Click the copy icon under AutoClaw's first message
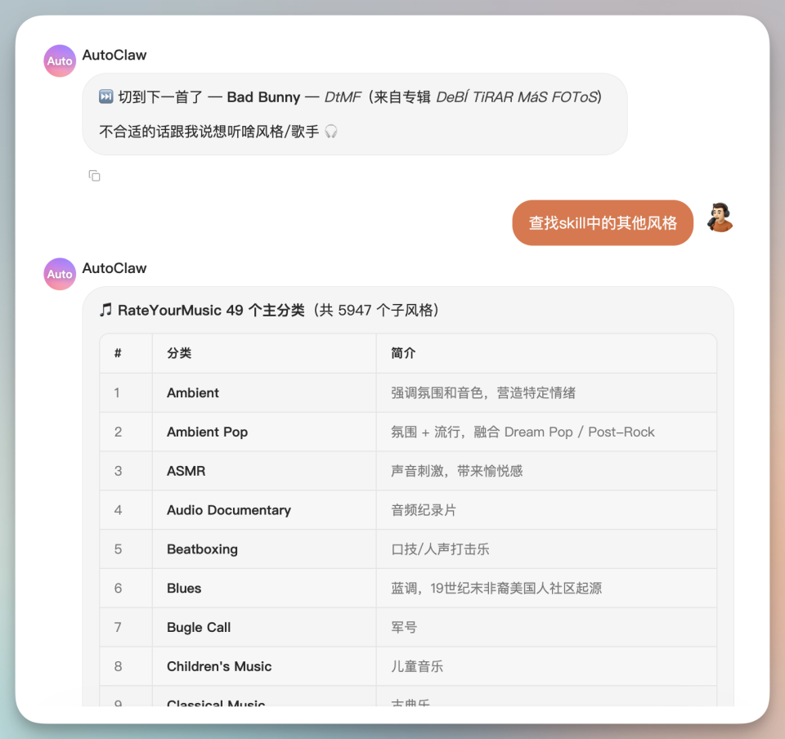The width and height of the screenshot is (785, 739). tap(95, 176)
